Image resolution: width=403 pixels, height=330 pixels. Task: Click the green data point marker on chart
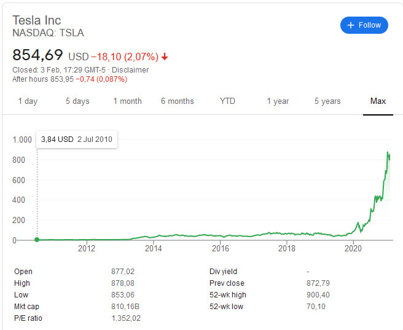pos(37,240)
